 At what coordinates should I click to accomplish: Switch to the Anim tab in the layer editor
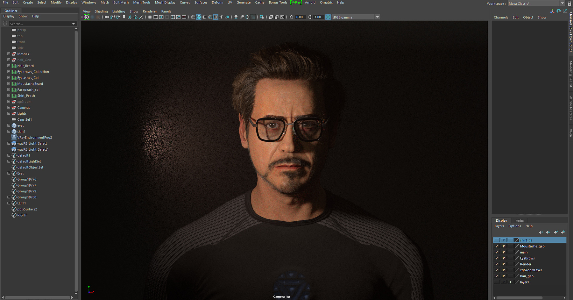tap(520, 220)
